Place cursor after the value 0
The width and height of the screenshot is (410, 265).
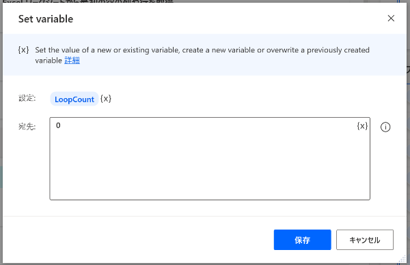click(x=61, y=125)
